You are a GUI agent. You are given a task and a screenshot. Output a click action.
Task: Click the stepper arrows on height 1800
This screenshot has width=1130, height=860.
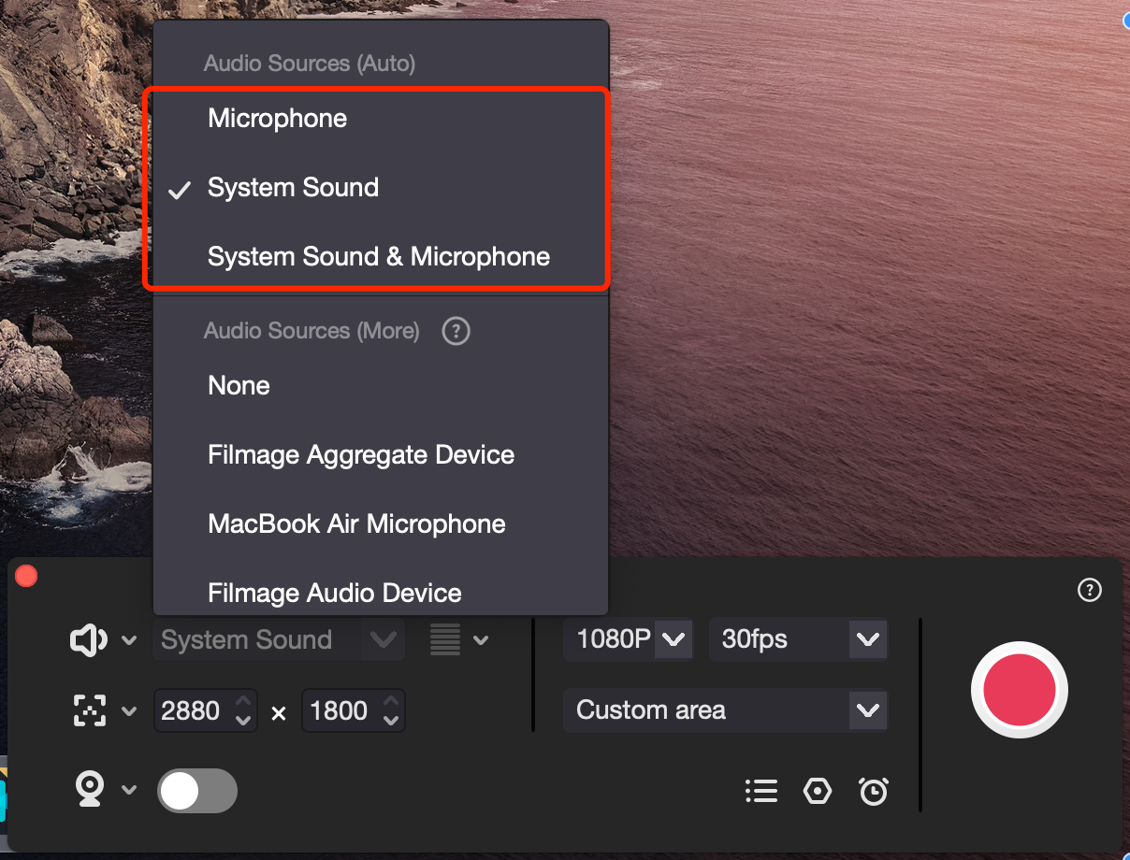point(392,710)
